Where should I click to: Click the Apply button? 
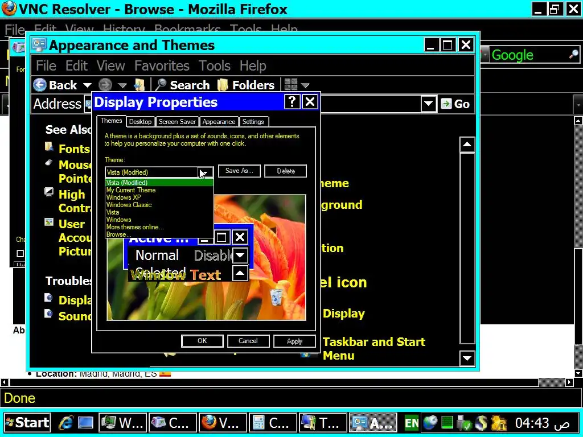pos(295,341)
